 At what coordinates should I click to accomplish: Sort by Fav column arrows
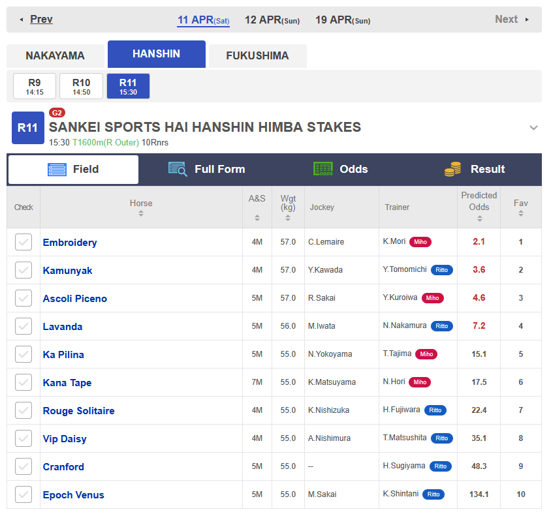(521, 213)
